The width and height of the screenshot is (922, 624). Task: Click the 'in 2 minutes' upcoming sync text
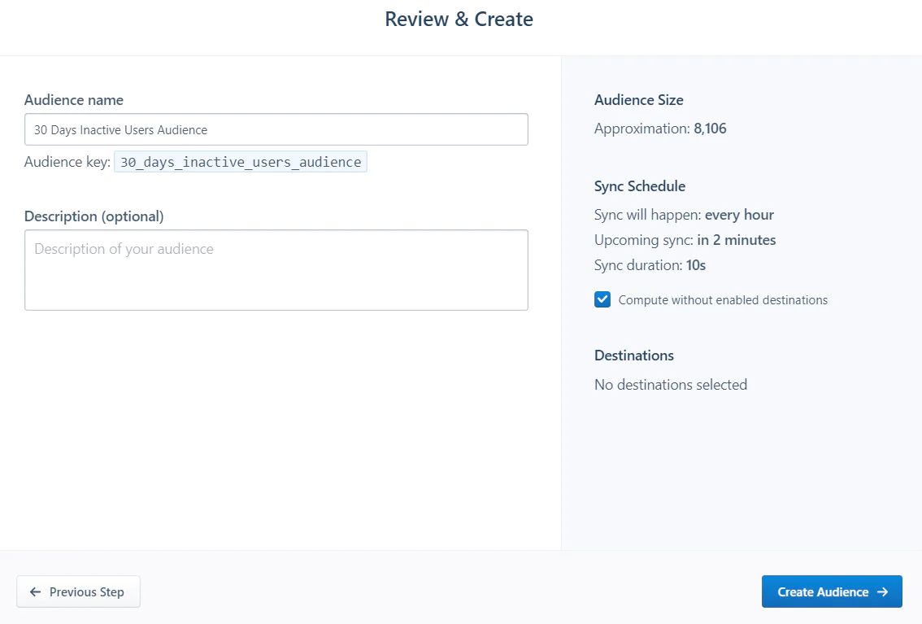736,240
